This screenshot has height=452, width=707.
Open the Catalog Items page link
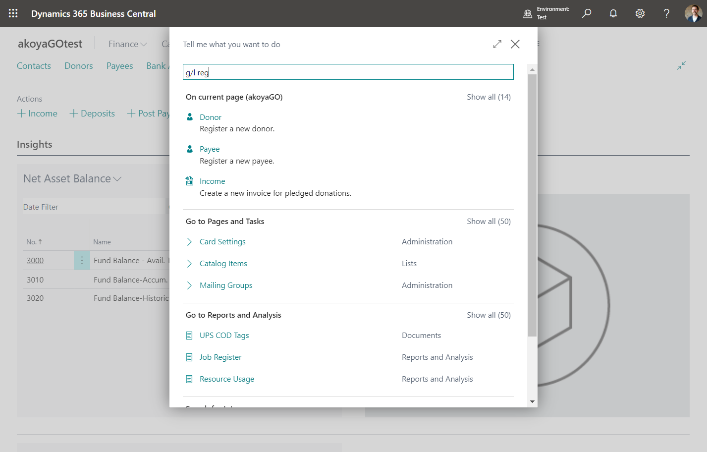[x=223, y=264]
